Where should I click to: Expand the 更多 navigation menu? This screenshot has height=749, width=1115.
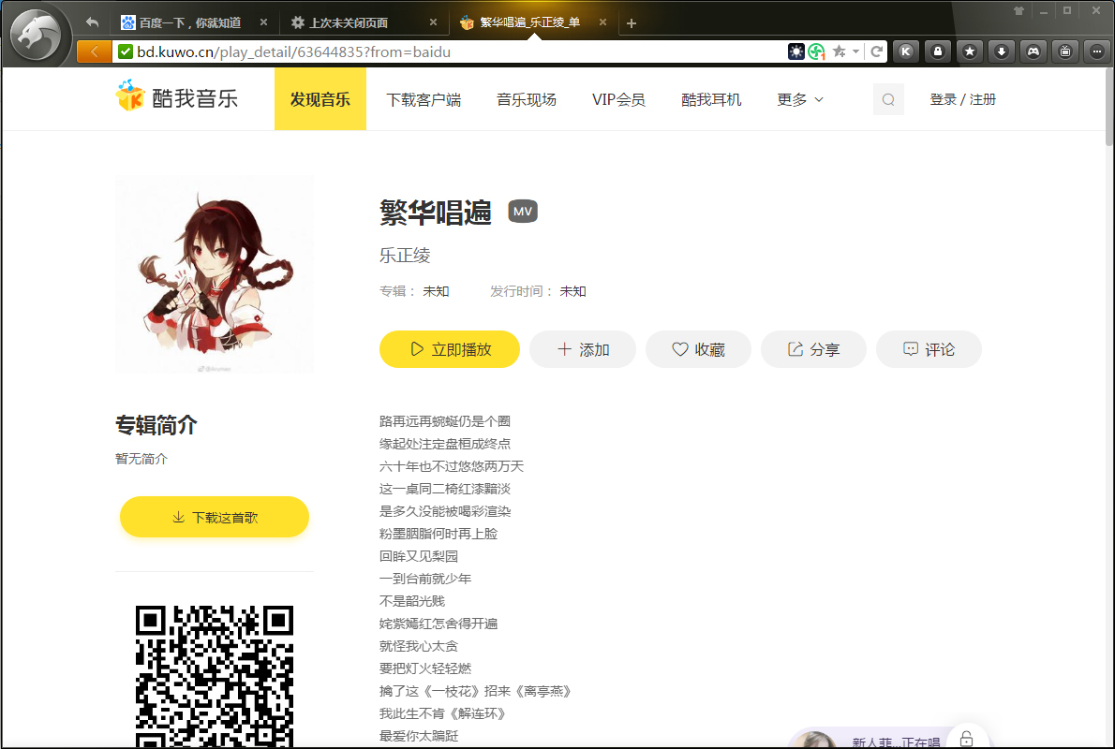point(799,98)
